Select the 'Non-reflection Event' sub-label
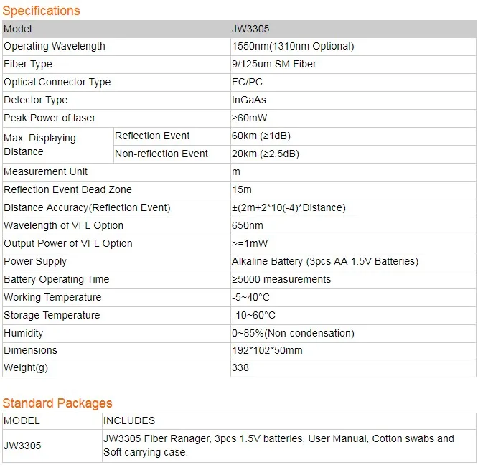Image resolution: width=483 pixels, height=470 pixels. tap(161, 154)
